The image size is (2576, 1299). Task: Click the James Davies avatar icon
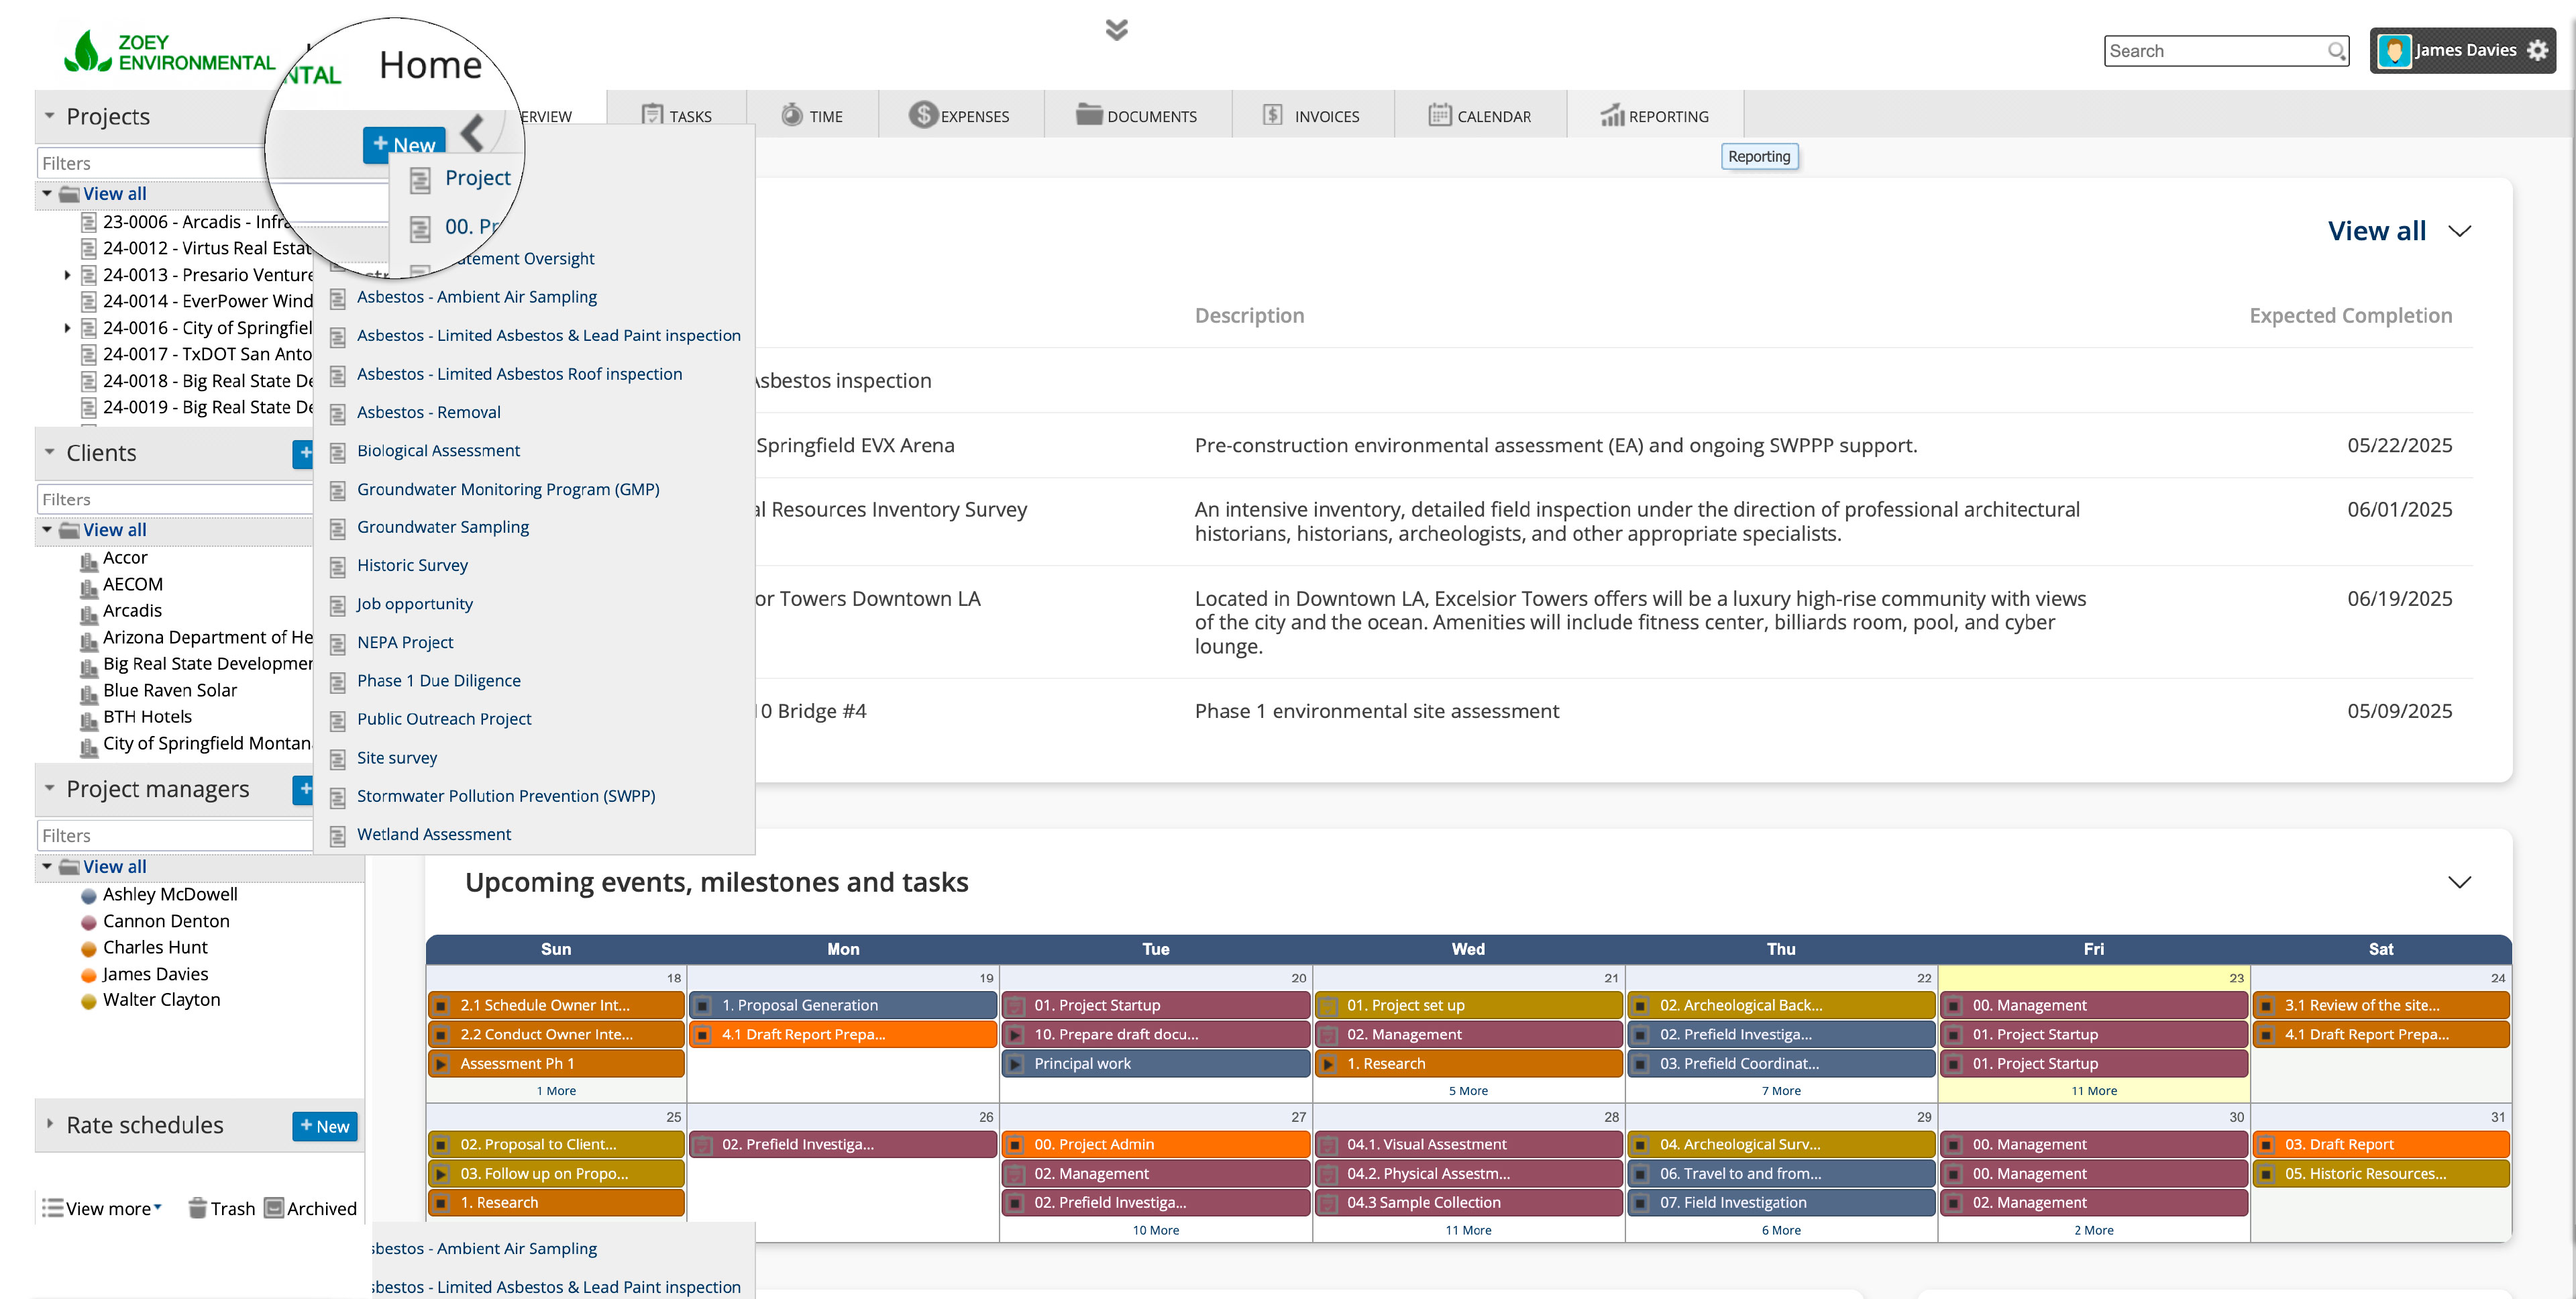point(2394,51)
